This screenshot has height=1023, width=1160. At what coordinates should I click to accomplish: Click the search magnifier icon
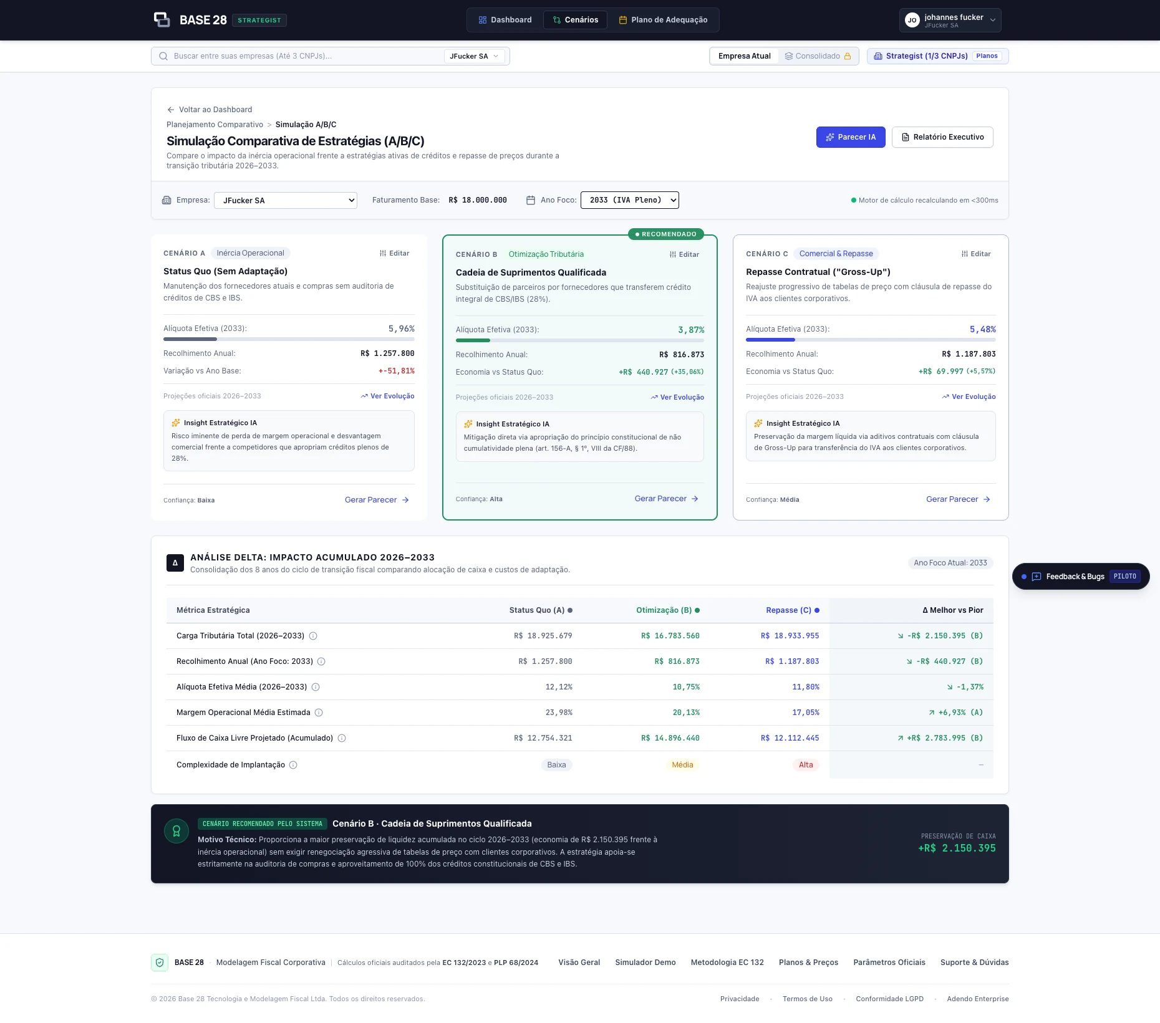[163, 56]
